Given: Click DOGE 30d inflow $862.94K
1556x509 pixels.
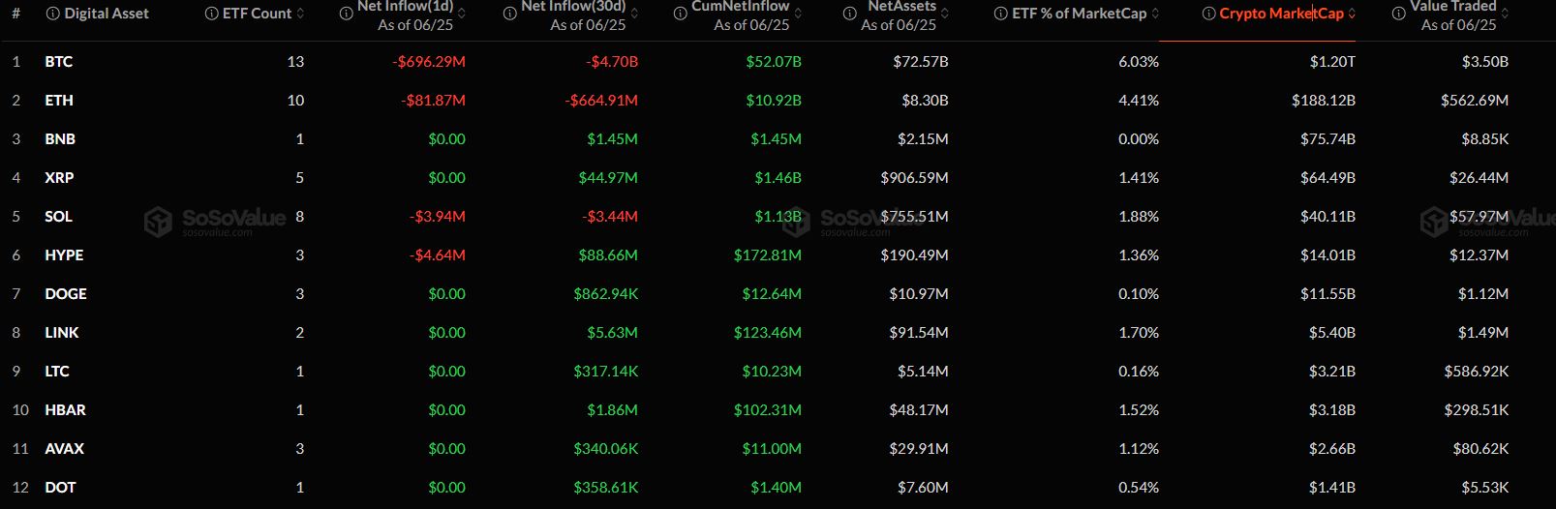Looking at the screenshot, I should [x=606, y=293].
